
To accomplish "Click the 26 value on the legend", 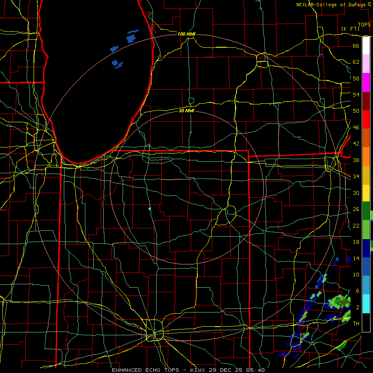I will click(356, 209).
